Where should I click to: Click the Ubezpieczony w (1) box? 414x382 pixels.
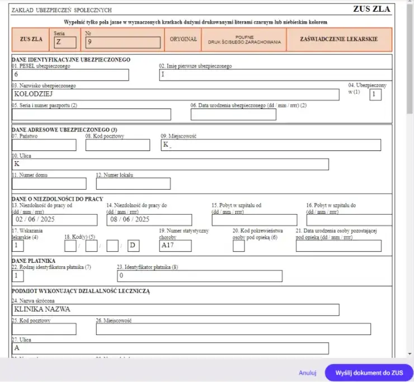tap(375, 95)
